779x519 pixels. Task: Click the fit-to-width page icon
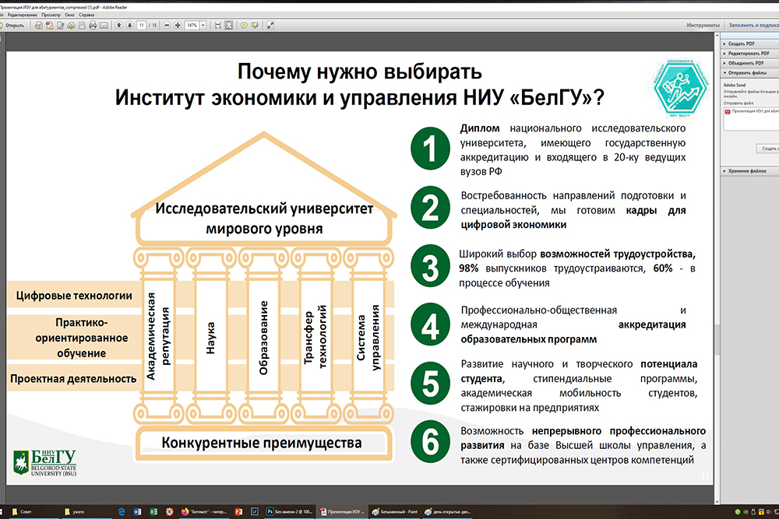click(217, 25)
